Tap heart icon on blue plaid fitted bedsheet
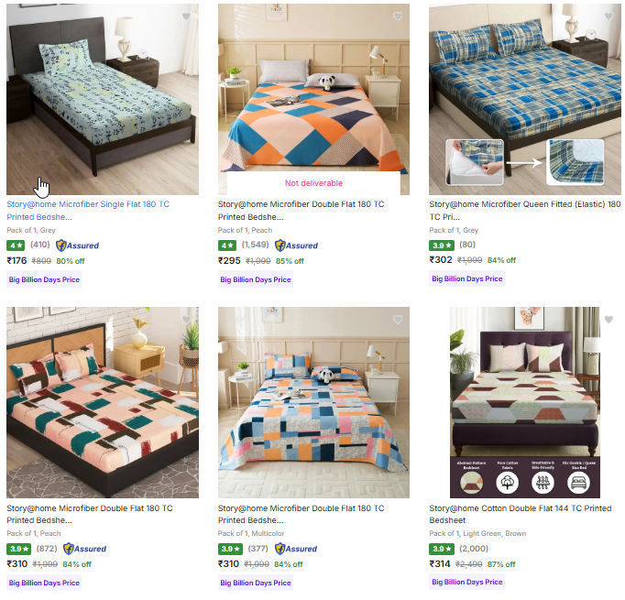This screenshot has height=600, width=625. (609, 16)
